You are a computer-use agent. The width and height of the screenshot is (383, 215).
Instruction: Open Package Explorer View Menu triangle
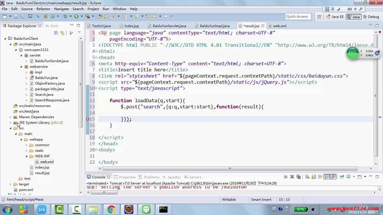click(79, 33)
